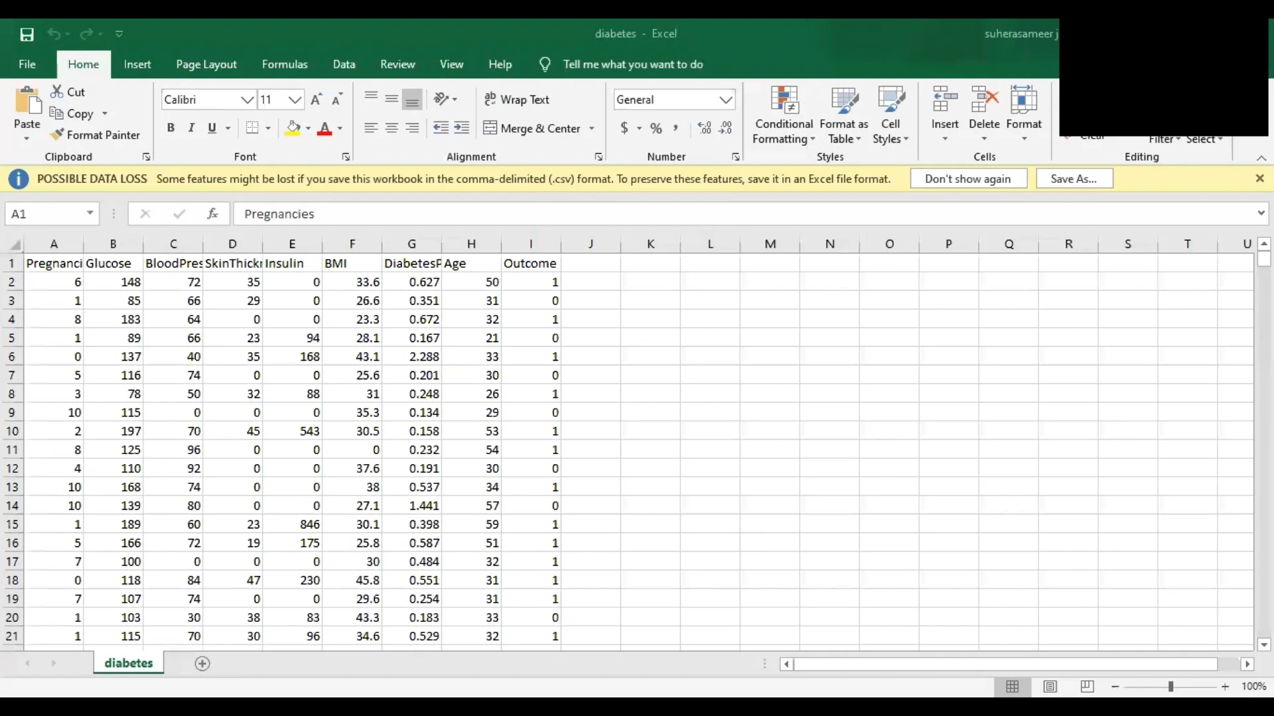Screen dimensions: 1274x716
Task: Toggle Bold formatting
Action: (171, 128)
